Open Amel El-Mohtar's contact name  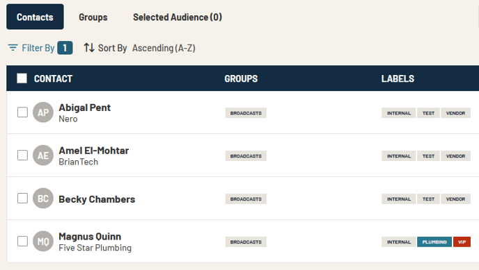point(94,151)
